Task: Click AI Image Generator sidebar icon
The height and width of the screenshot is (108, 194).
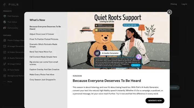Action: coord(5,46)
